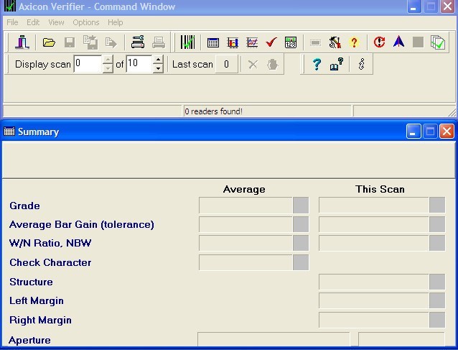Click the red checkmark icon
Screen dimensions: 458x350
tap(271, 42)
